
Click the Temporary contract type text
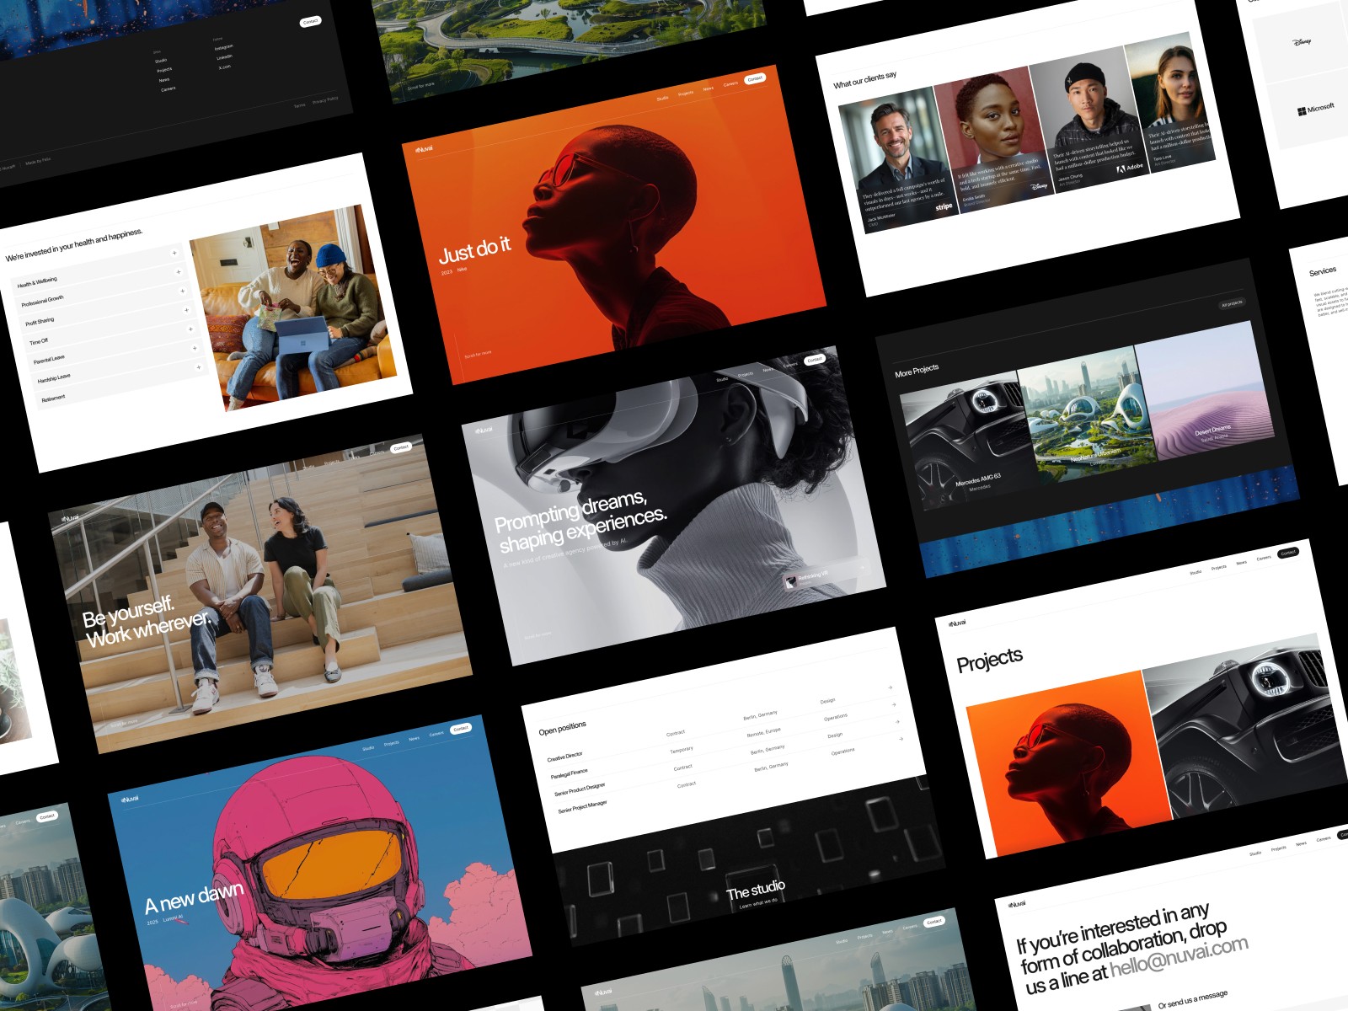tap(682, 750)
